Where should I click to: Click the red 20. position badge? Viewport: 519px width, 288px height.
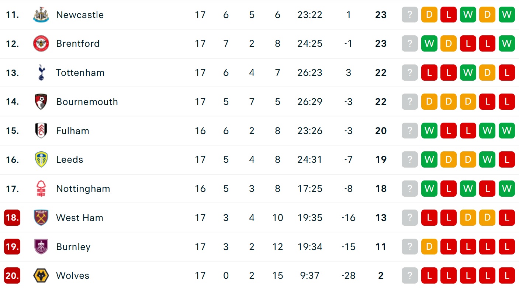coord(12,276)
